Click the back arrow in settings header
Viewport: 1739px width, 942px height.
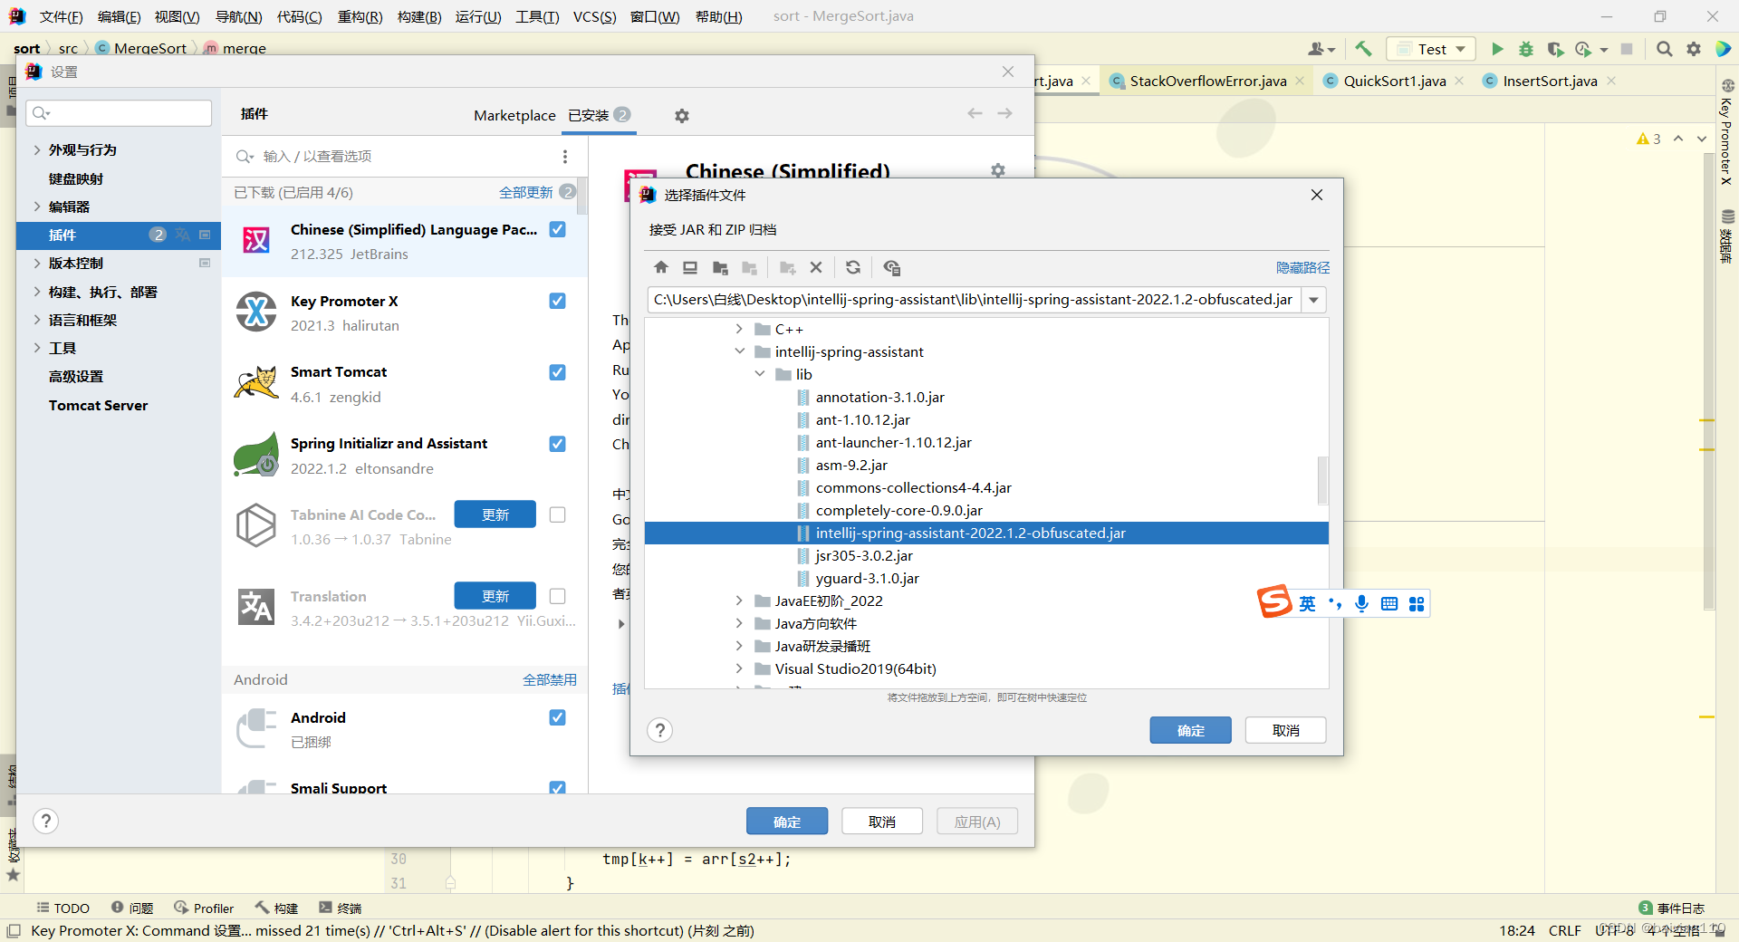(975, 113)
